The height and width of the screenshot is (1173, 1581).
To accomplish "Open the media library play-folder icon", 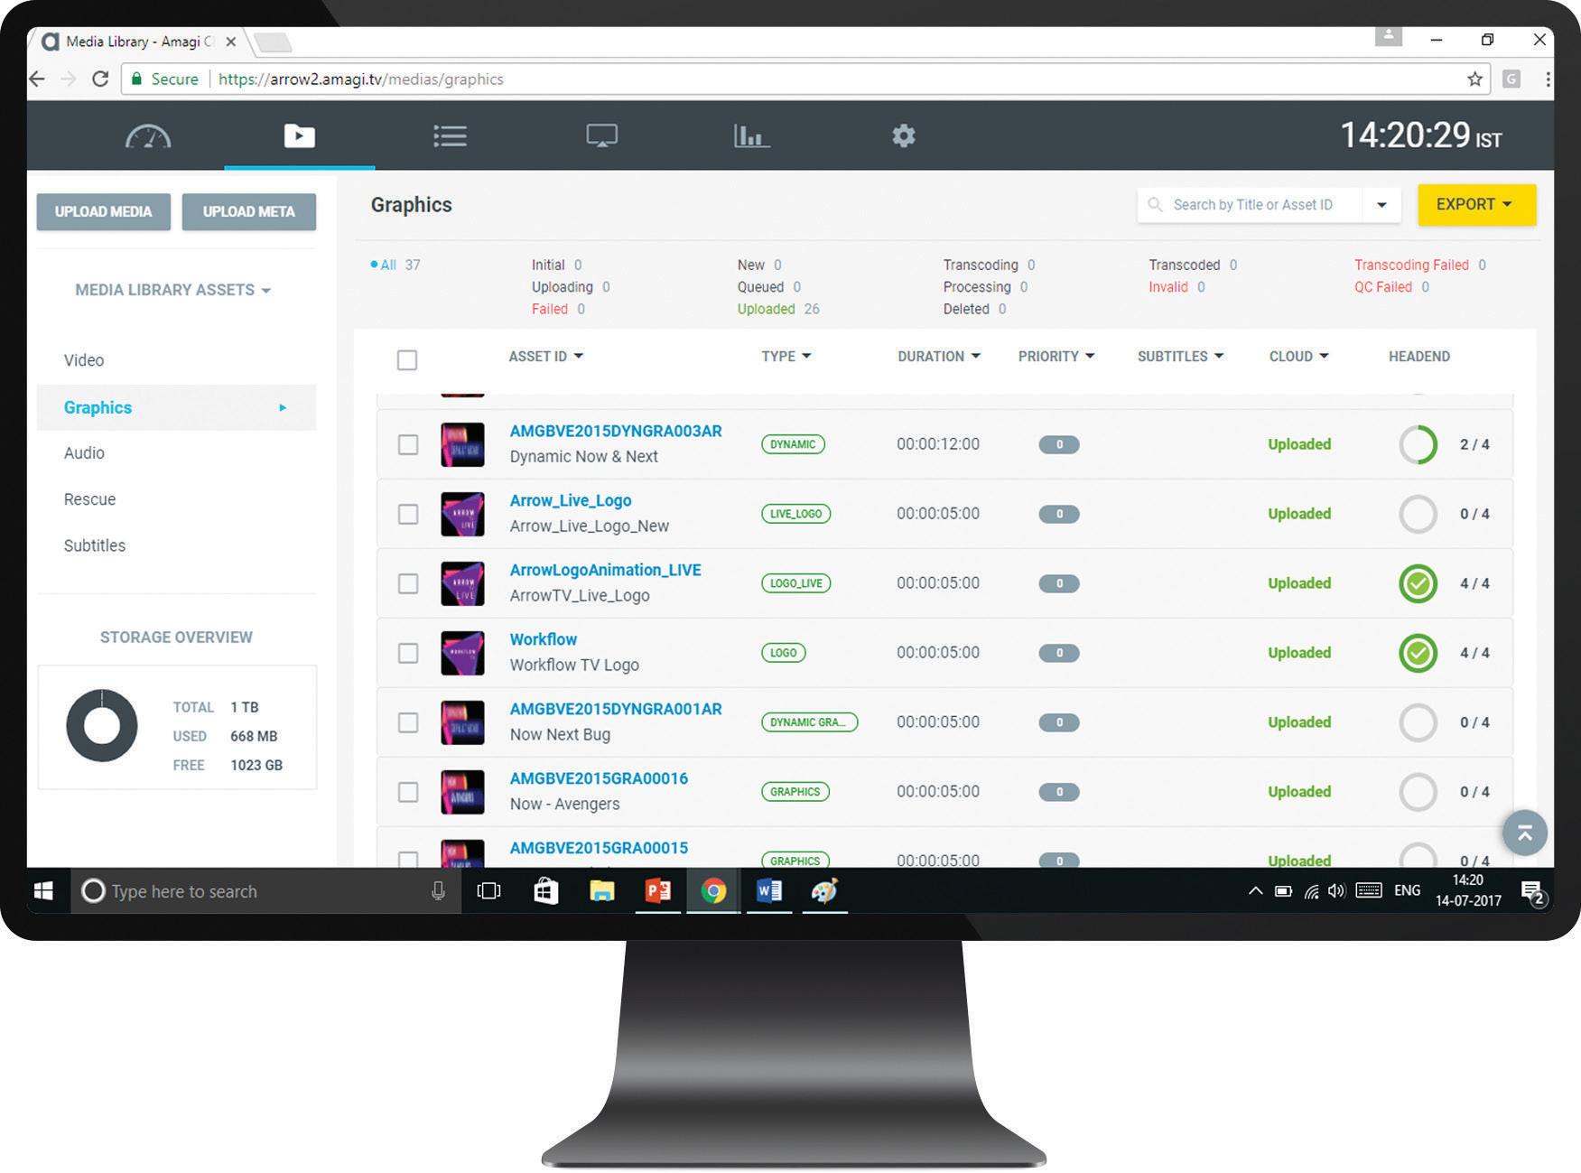I will click(299, 136).
